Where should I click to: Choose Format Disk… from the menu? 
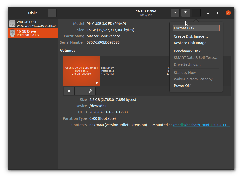pos(196,28)
